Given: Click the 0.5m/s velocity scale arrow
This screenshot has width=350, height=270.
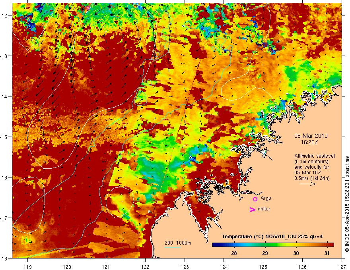Looking at the screenshot, I should tap(307, 184).
